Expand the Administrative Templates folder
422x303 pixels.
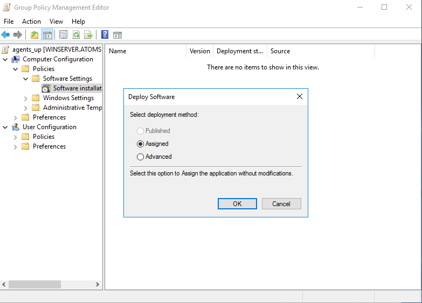pos(26,108)
